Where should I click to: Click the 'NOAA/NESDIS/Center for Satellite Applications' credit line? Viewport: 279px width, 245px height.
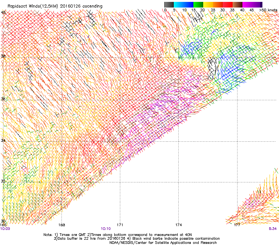click(163, 243)
